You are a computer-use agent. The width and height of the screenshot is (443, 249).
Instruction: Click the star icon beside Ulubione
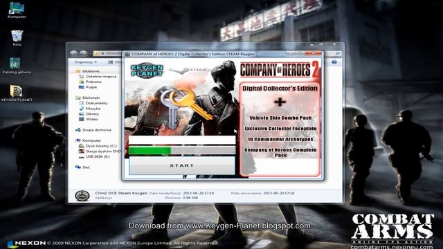coord(78,71)
